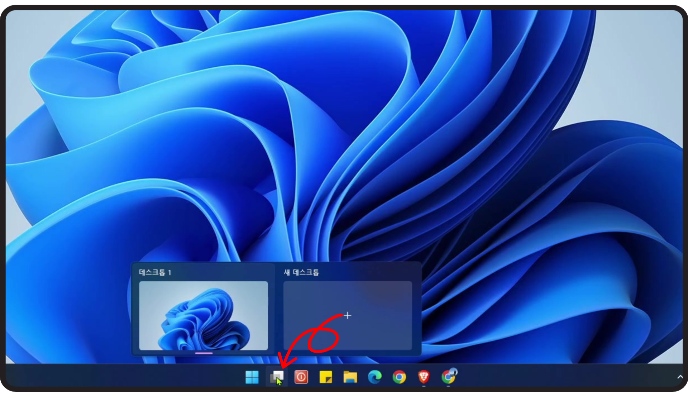Open File Explorer from the taskbar

click(350, 377)
